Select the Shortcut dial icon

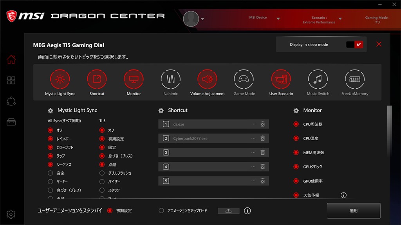tap(97, 79)
